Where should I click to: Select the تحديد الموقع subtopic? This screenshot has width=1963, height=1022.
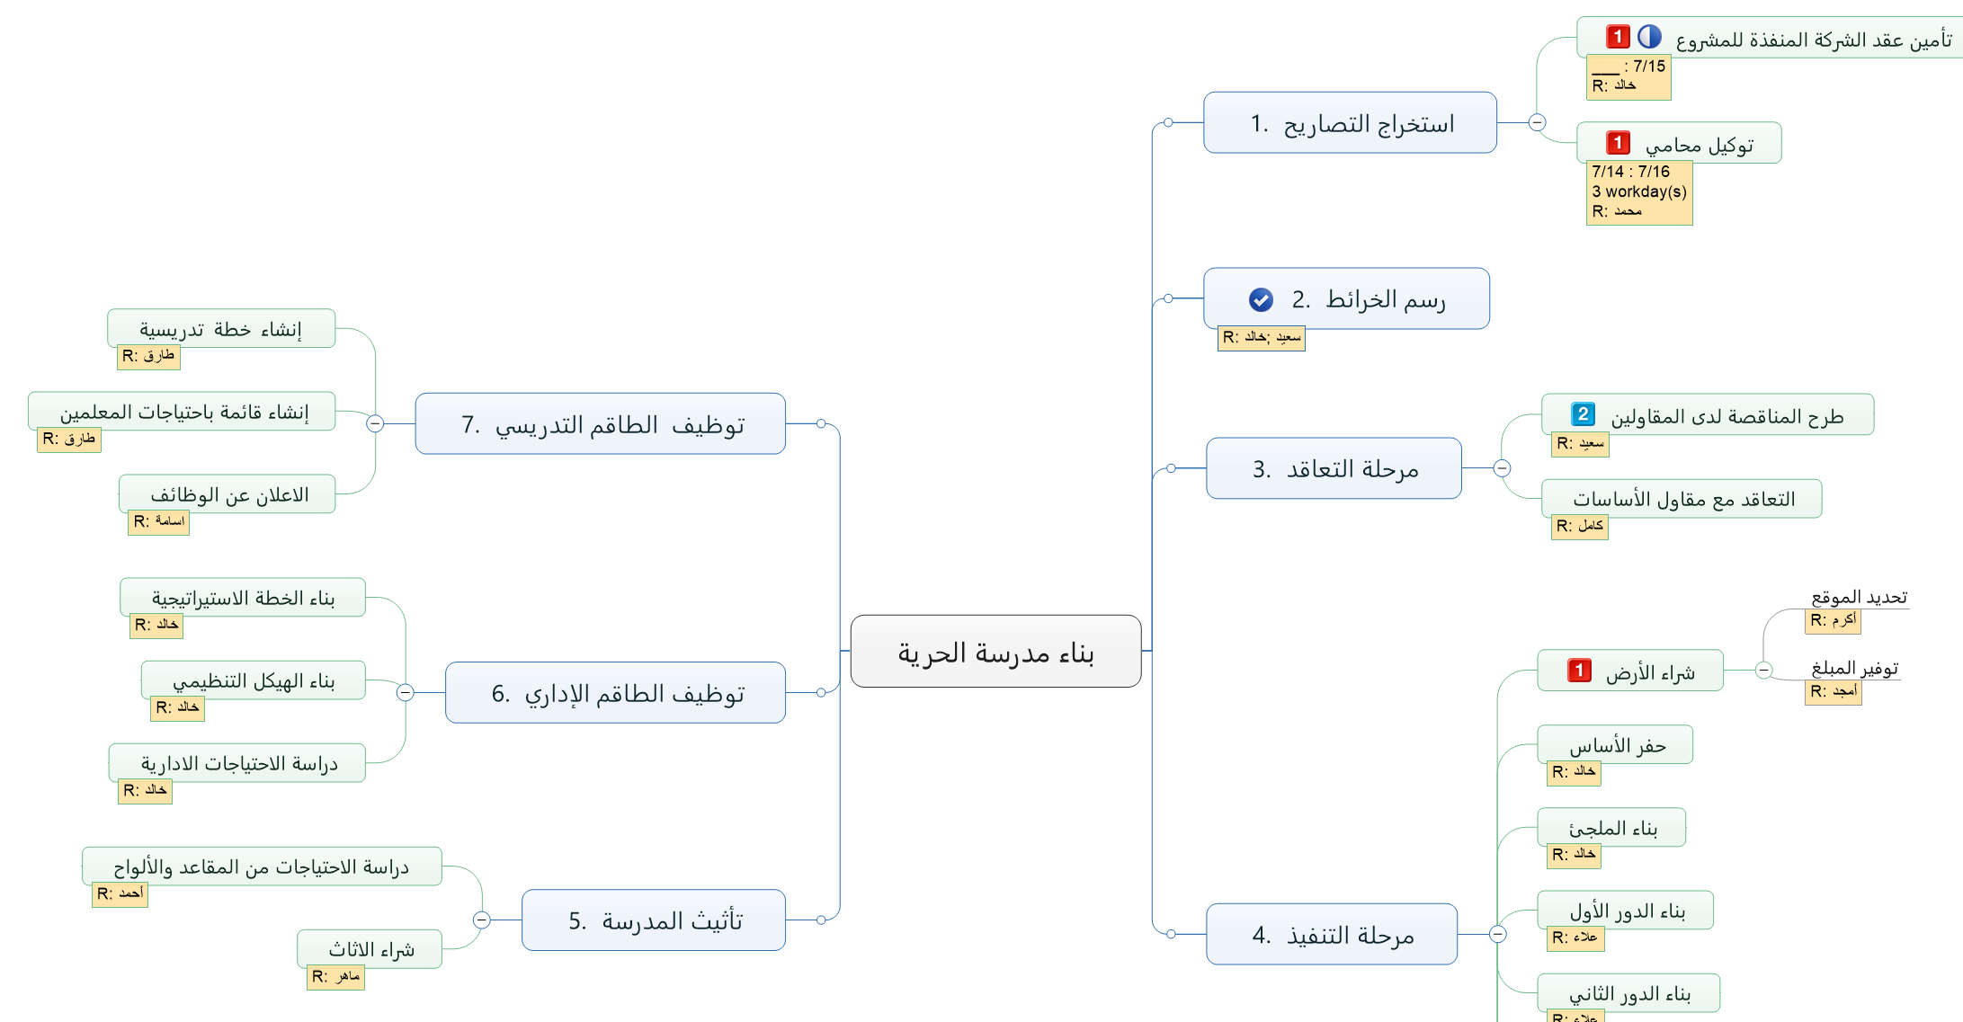tap(1859, 598)
